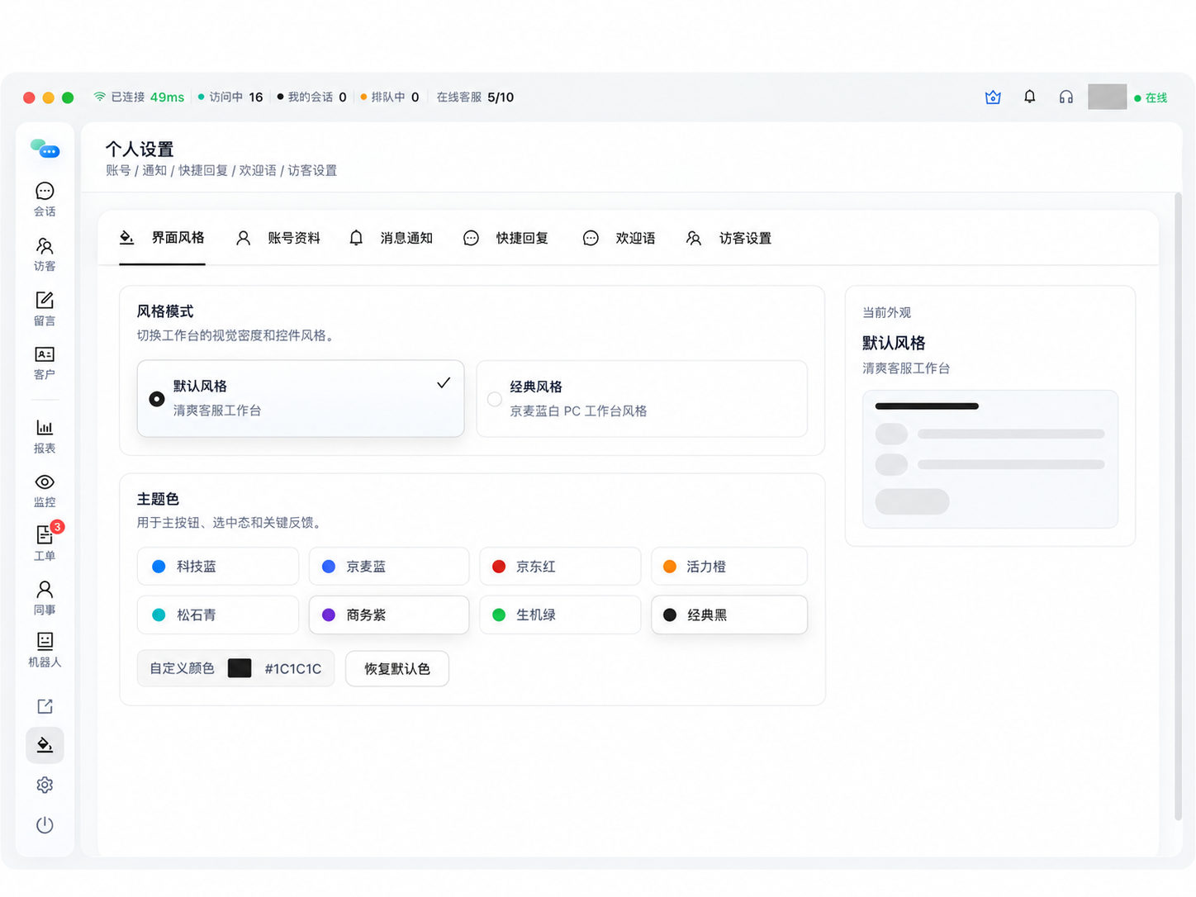
Task: Click the #1C1C1C custom color hex value
Action: 293,669
